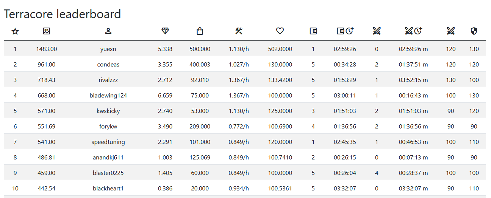Click the swords icon beside the shield
Screen dimensions: 491x198
pos(450,31)
